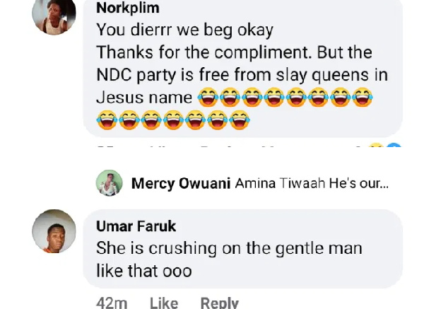The image size is (424, 309).
Task: Click the 42m timestamp
Action: tap(111, 302)
